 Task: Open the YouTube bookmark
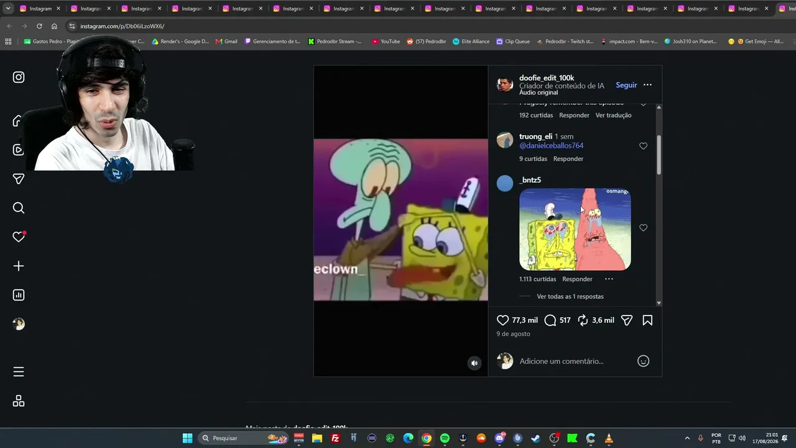click(386, 42)
